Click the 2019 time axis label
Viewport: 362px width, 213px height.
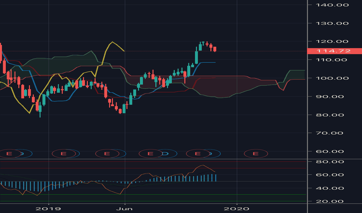[x=48, y=209]
